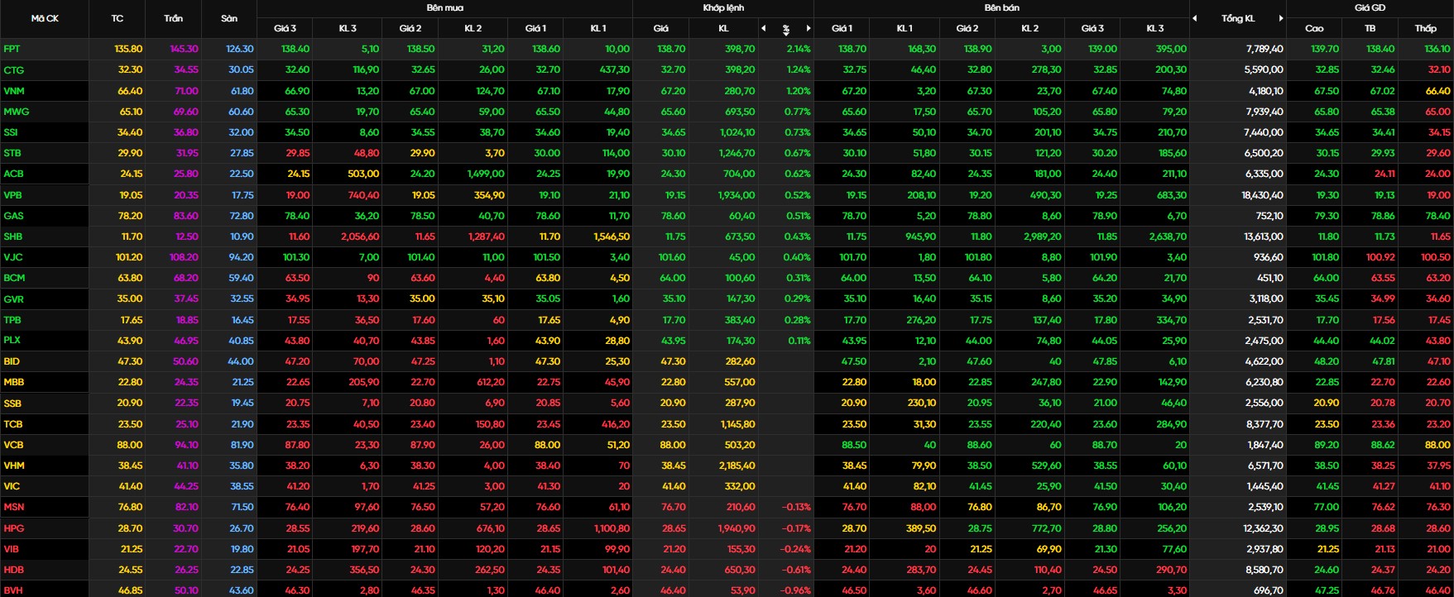Open the SSB stock symbol
1454x597 pixels.
[12, 404]
